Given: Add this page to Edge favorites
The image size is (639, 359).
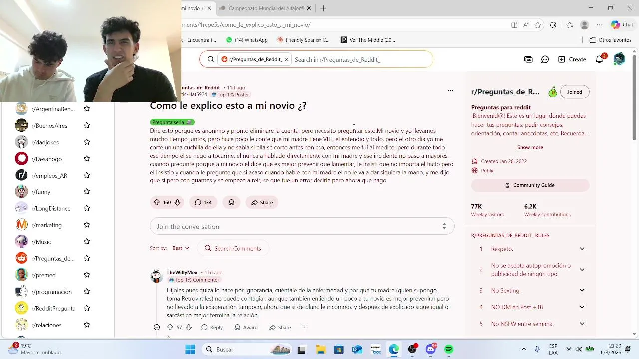Looking at the screenshot, I should (x=538, y=25).
